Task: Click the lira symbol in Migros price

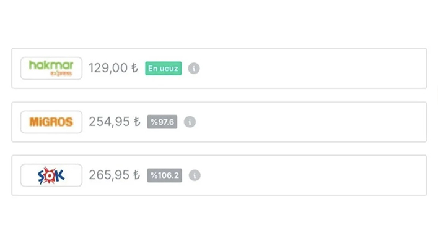Action: point(137,122)
